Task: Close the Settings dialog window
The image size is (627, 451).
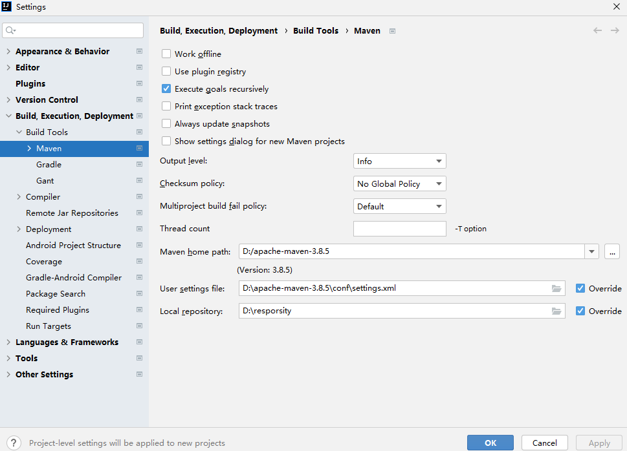Action: pos(617,7)
